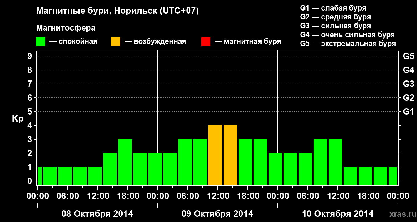This screenshot has height=222, width=417.
Task: Click the orange 'возбужденная' legend swatch
Action: [116, 42]
